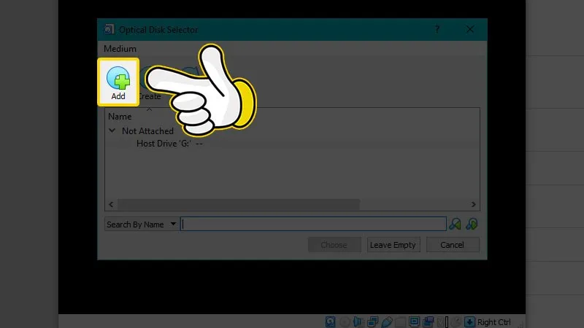Click the display monitor status bar icon
This screenshot has height=328, width=584.
(415, 321)
